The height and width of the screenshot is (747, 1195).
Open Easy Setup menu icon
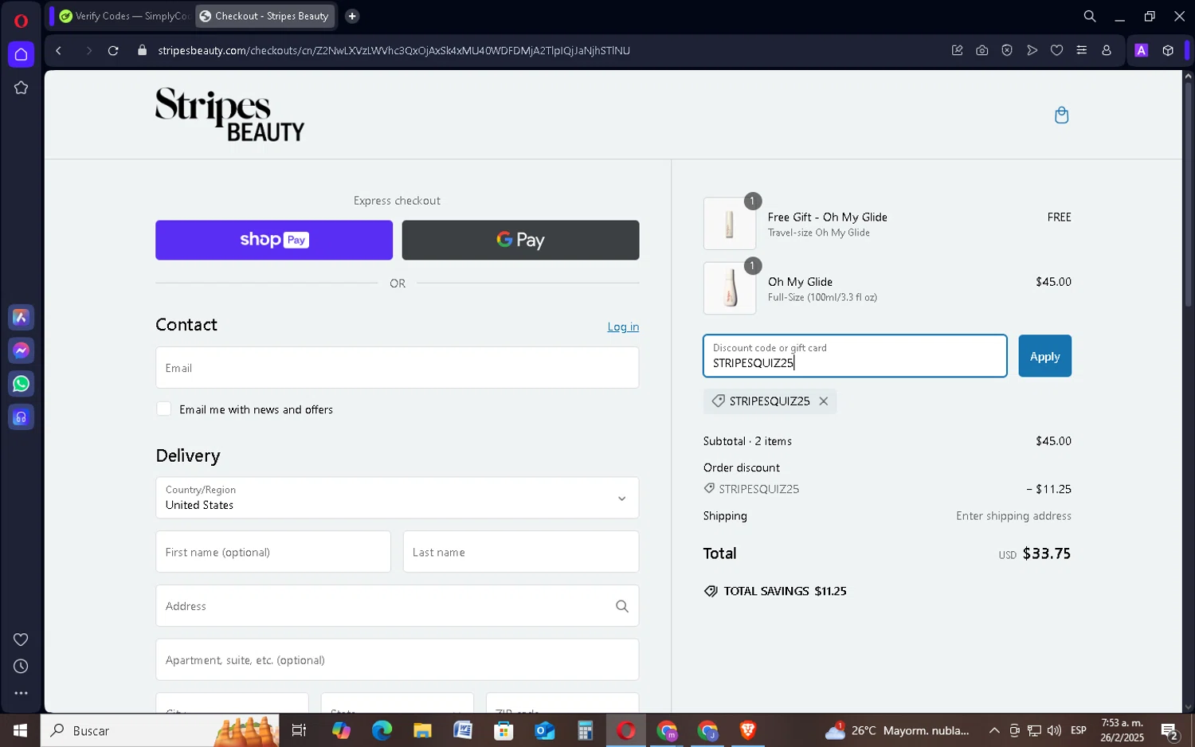pos(1081,50)
